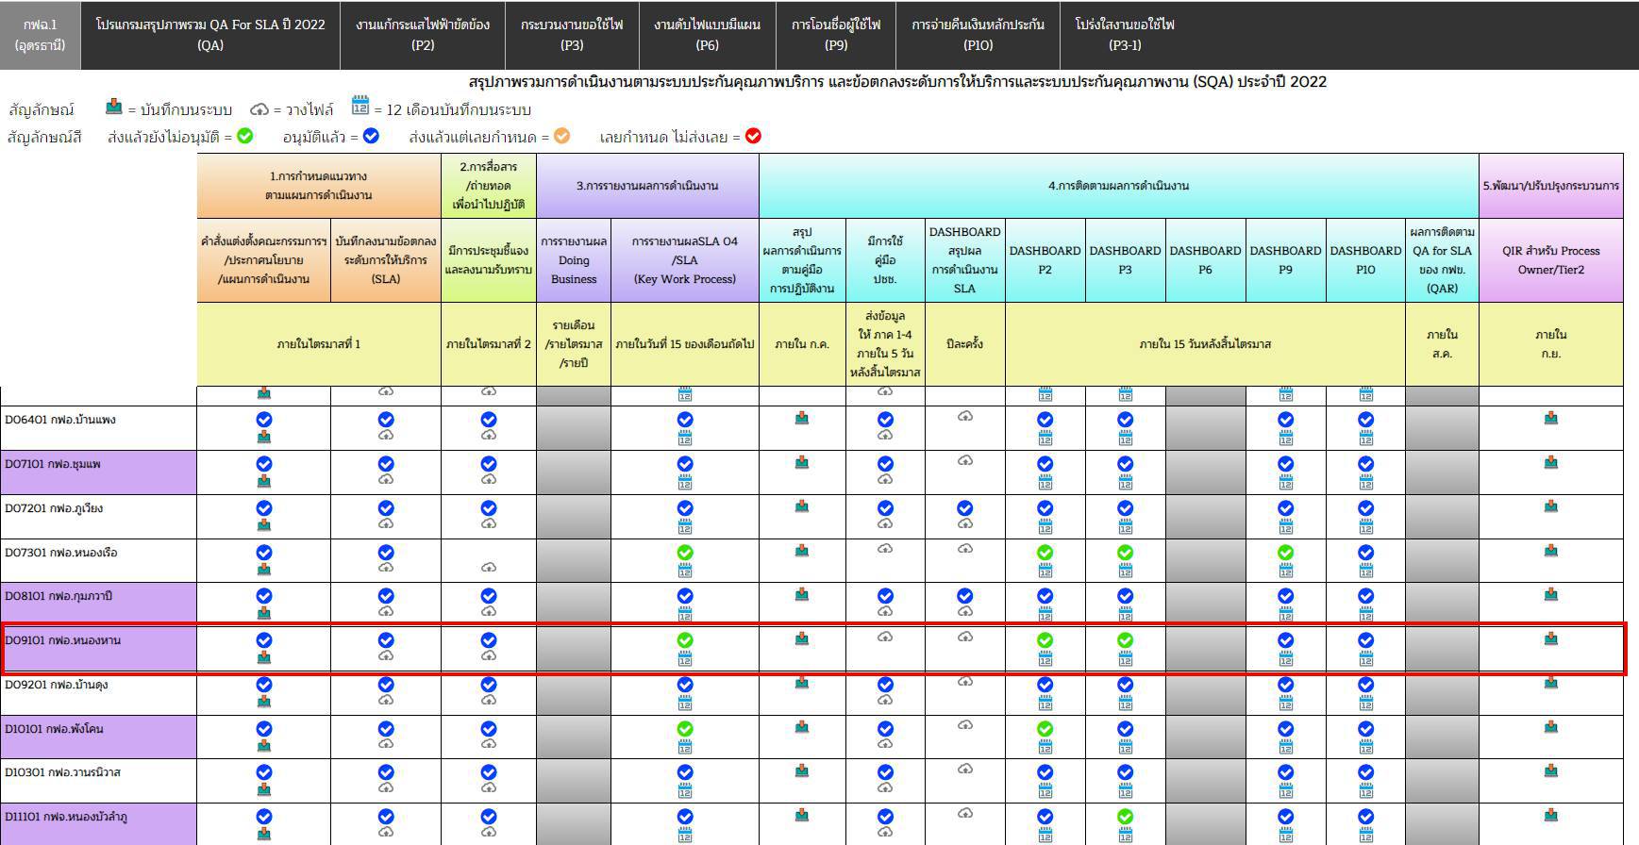Click the การรายงานผล Doing Business column header
Image resolution: width=1639 pixels, height=845 pixels.
coord(574,260)
